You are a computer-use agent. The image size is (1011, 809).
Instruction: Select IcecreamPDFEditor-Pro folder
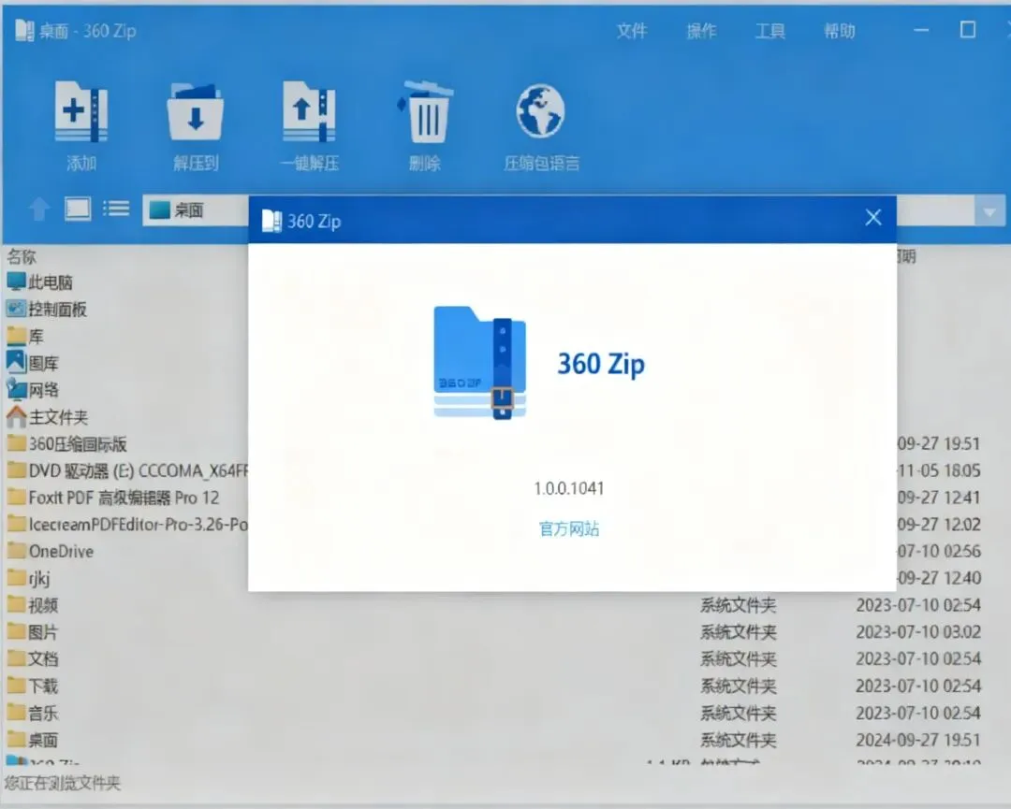127,525
